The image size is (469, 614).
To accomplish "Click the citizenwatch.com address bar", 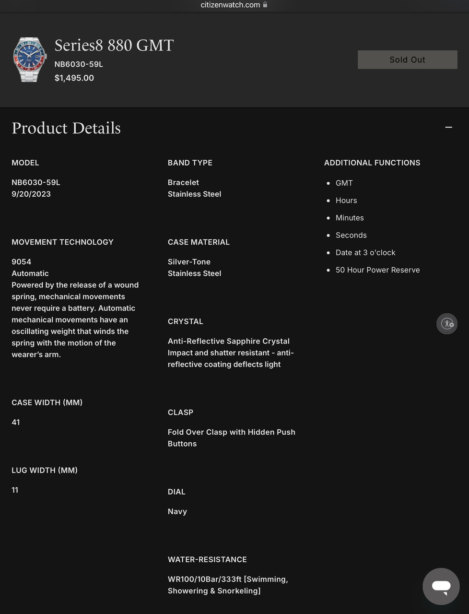I will tap(231, 5).
